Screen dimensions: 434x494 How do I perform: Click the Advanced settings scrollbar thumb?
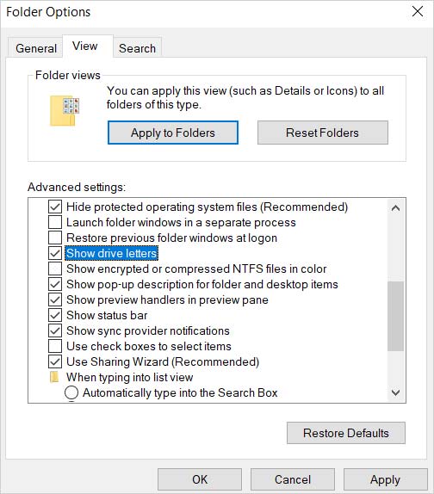point(395,316)
